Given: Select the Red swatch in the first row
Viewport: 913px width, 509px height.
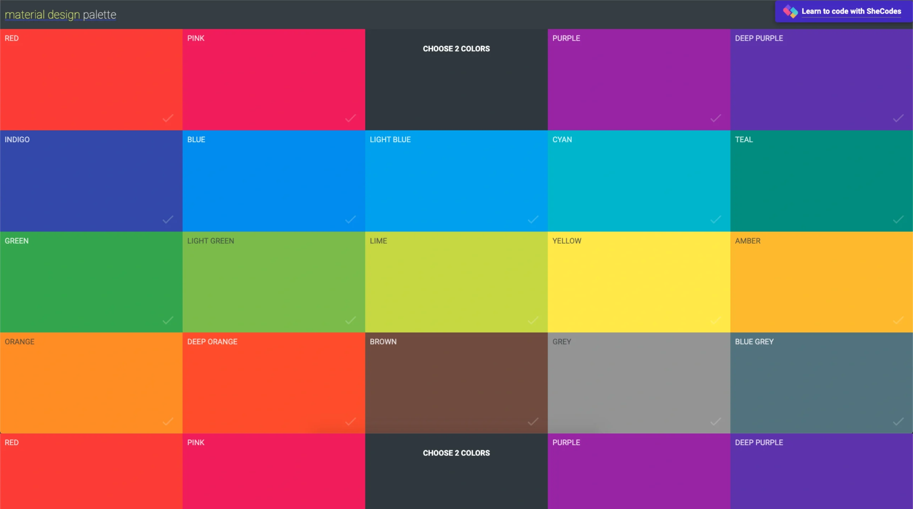Looking at the screenshot, I should [x=91, y=80].
